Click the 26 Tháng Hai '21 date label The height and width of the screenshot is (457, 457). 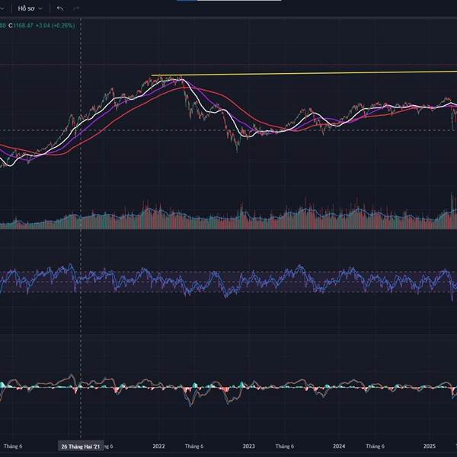(81, 446)
